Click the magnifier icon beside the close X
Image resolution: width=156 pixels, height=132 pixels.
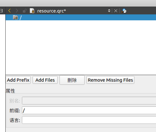coord(124,11)
